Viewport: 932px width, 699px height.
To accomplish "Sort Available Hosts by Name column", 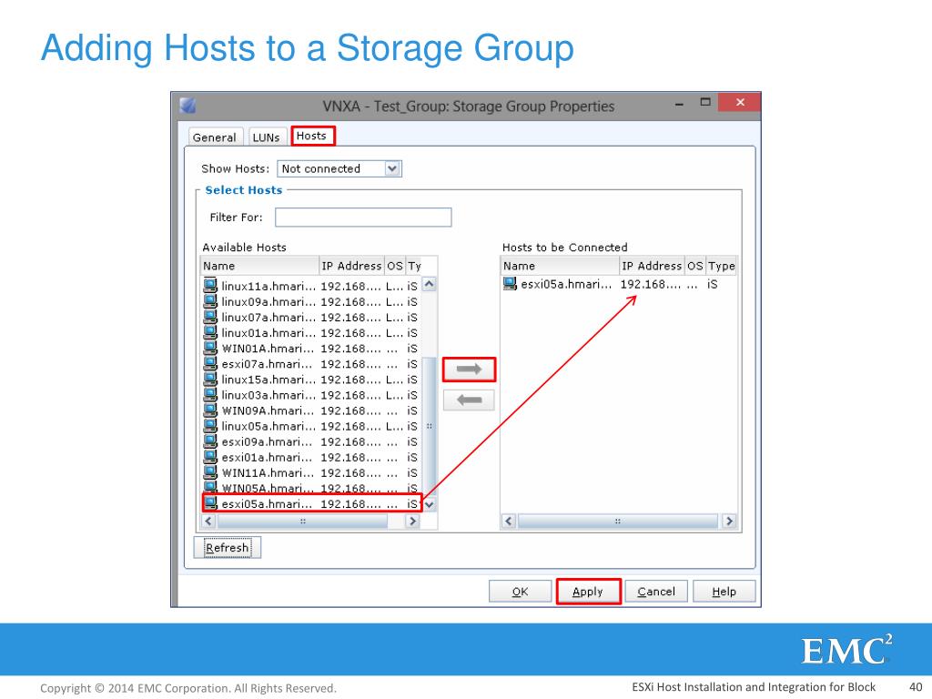I will point(259,266).
